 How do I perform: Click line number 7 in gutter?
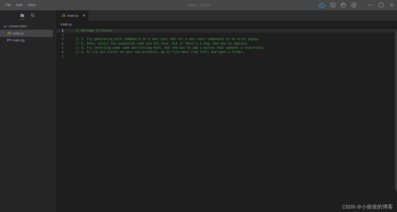click(63, 57)
